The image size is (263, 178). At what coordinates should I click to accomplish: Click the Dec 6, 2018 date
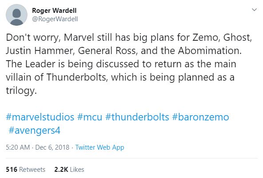52,147
